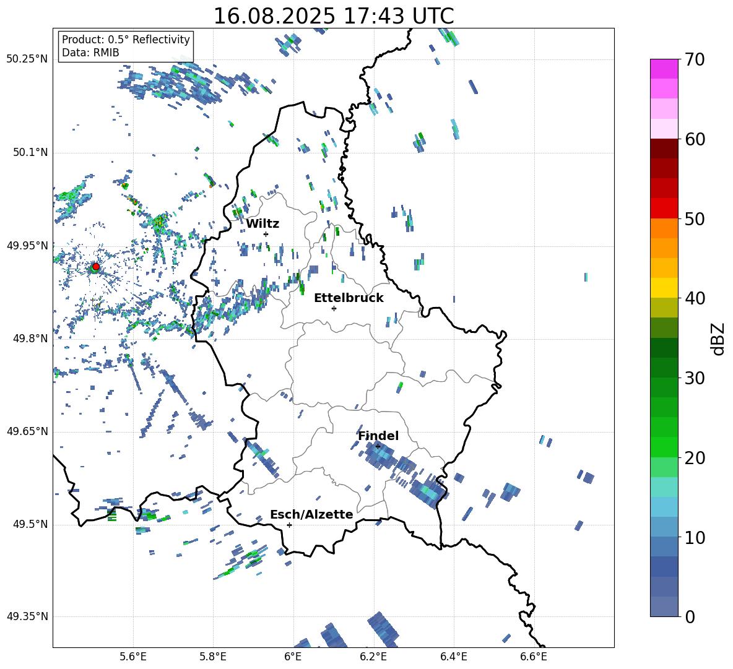Click the Ettelbruck station cross marker

[334, 308]
